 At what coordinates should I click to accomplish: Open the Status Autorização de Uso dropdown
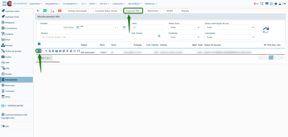229,27
